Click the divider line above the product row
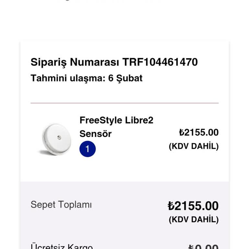 tap(124, 103)
